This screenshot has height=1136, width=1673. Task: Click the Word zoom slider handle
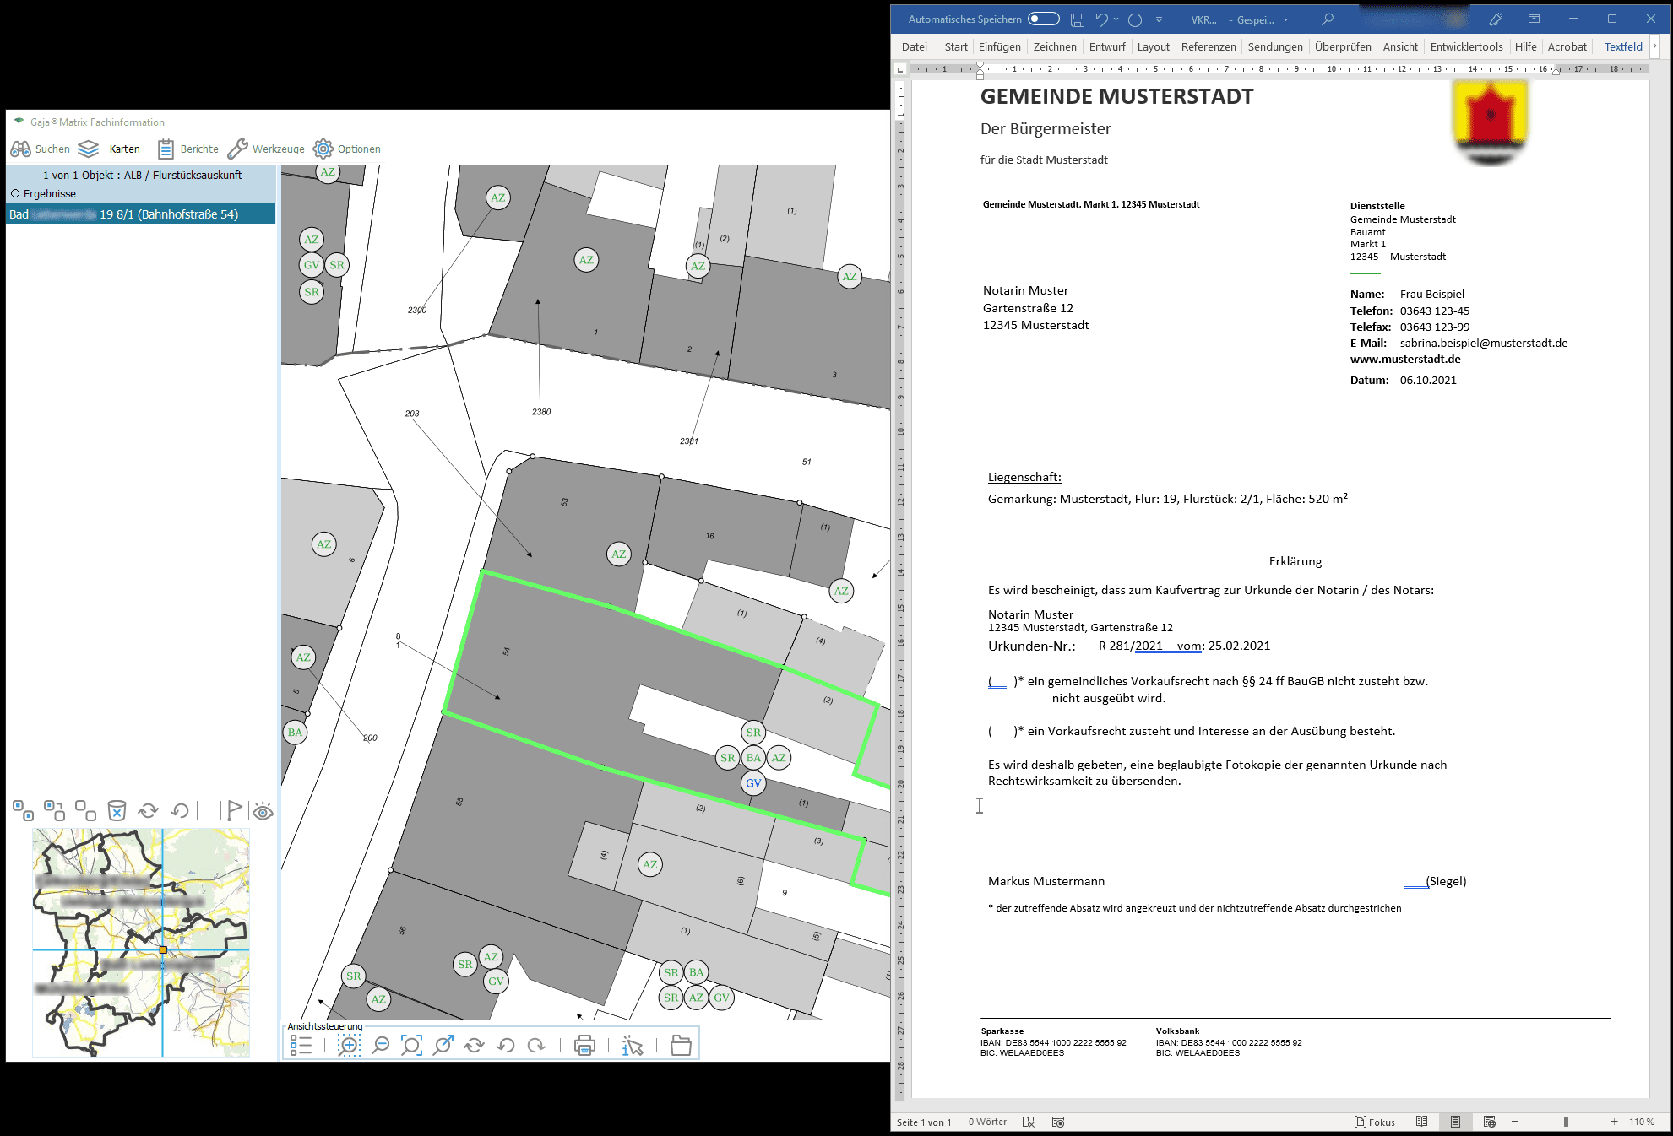point(1566,1122)
